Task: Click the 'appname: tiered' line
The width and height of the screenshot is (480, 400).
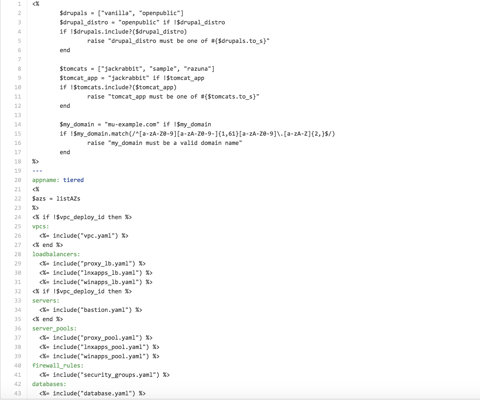Action: 58,180
